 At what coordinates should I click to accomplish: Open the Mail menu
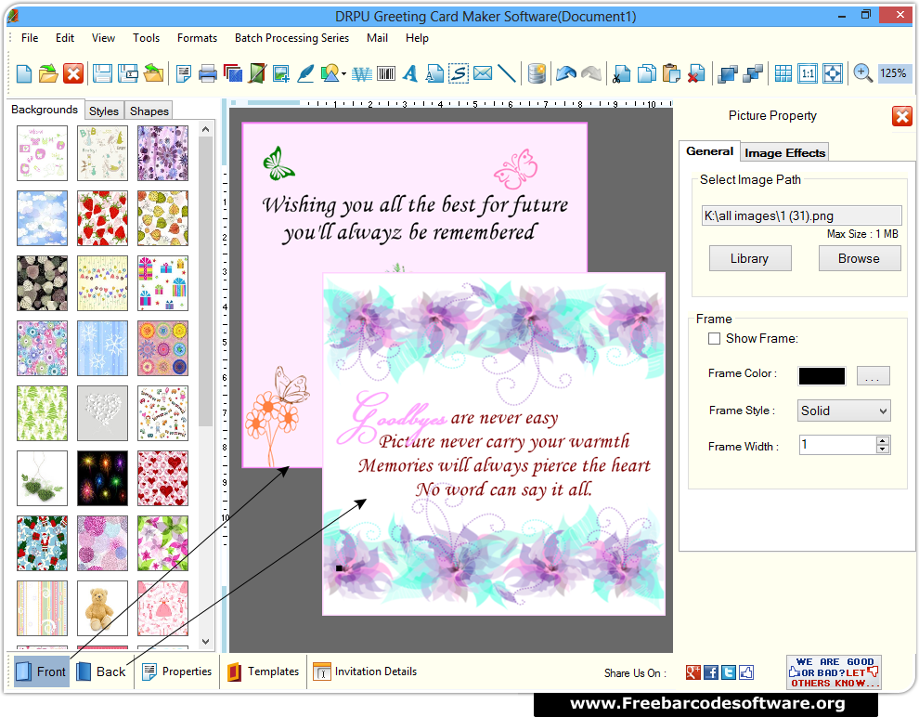[x=378, y=38]
